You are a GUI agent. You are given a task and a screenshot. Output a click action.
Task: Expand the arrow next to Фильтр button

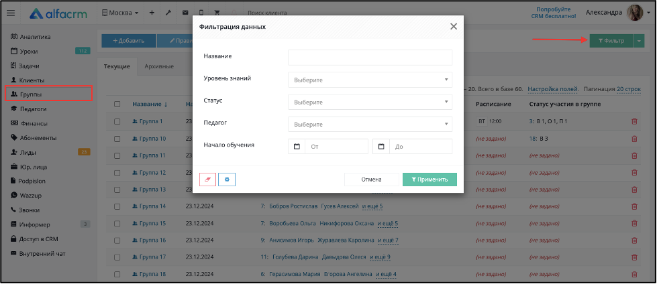(x=639, y=41)
